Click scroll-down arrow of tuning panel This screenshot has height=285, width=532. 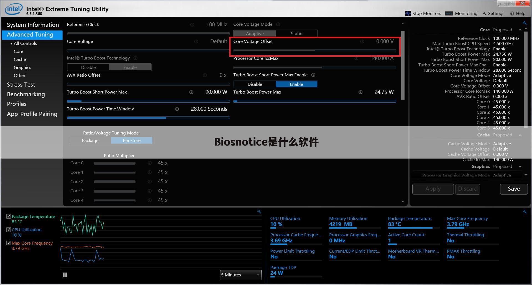(403, 201)
